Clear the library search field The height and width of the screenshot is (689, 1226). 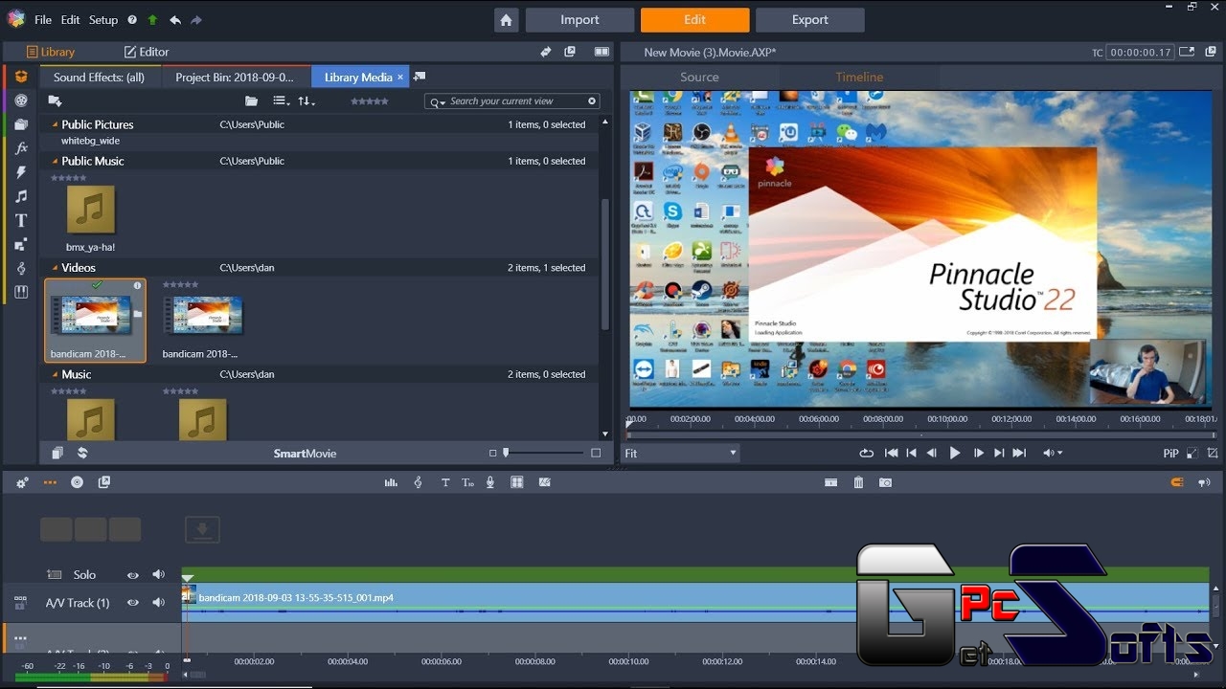click(592, 101)
